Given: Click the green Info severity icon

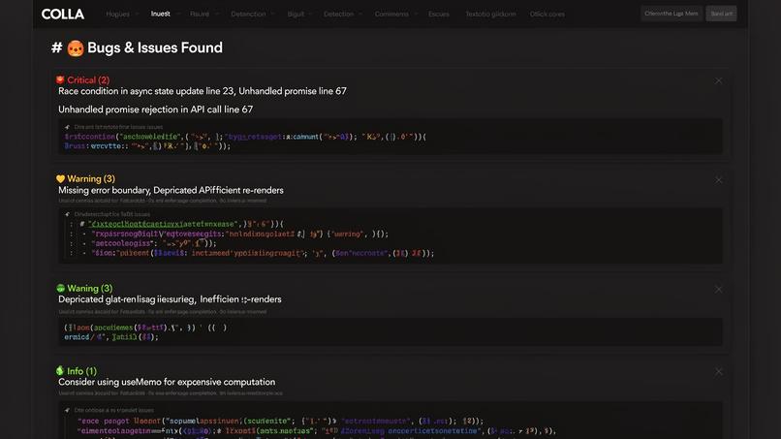Looking at the screenshot, I should 60,371.
